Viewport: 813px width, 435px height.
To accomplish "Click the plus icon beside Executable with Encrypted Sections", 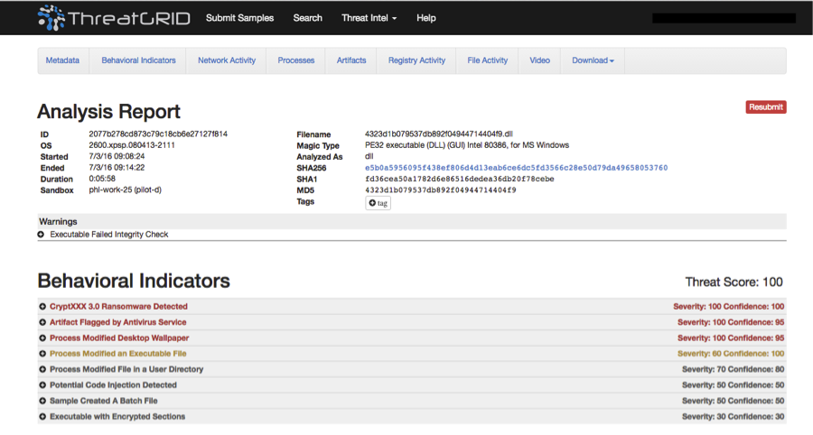I will pos(42,417).
